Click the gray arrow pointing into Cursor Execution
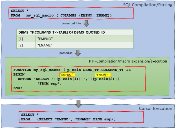The image size is (176, 129). click(x=78, y=104)
